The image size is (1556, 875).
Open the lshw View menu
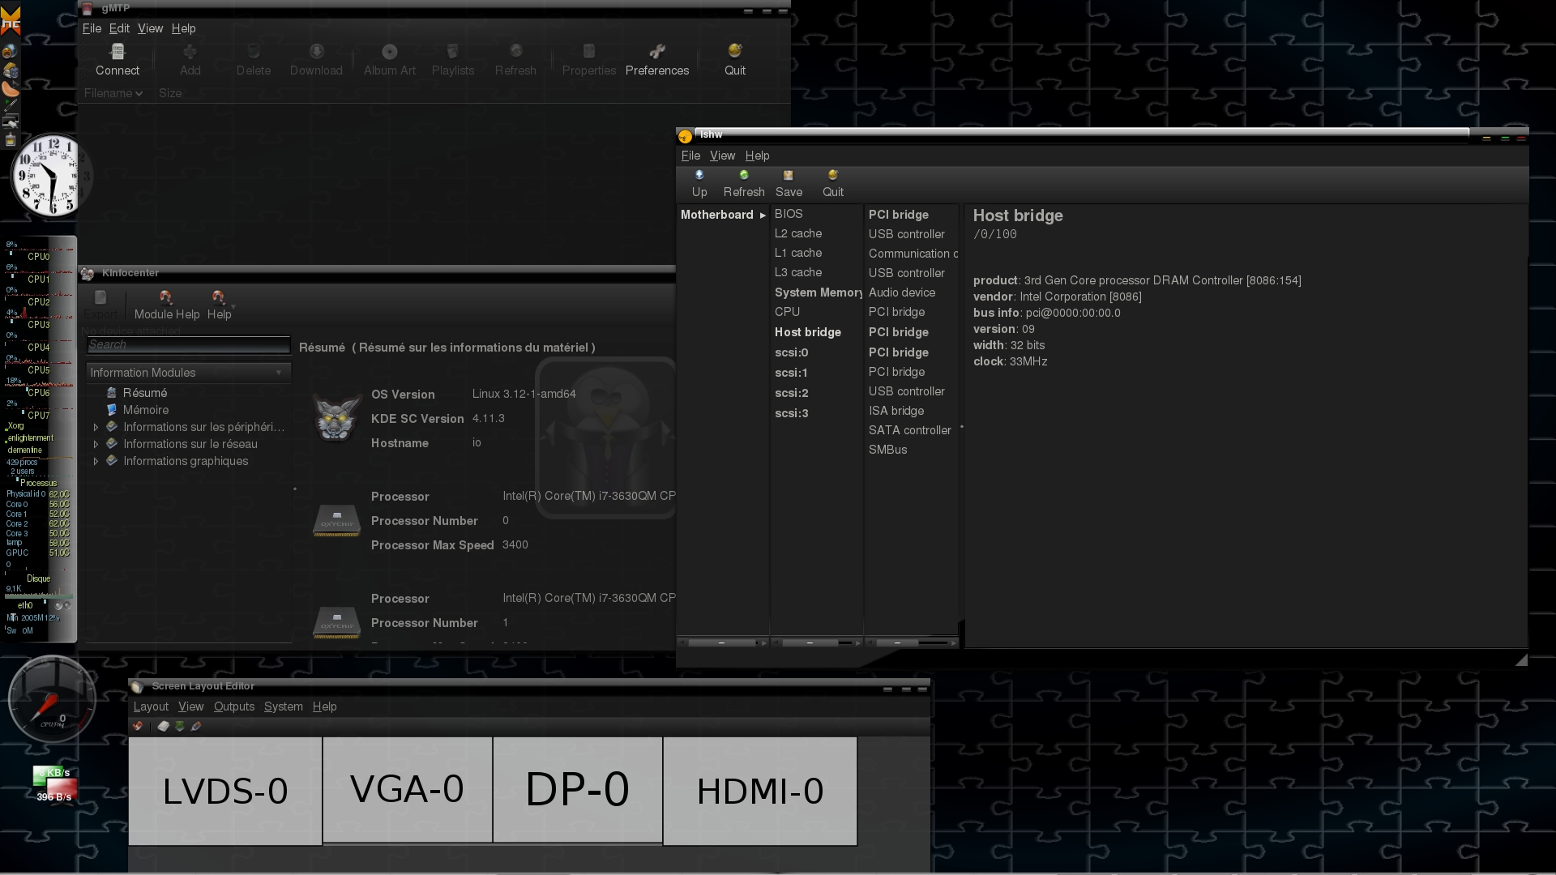point(721,156)
